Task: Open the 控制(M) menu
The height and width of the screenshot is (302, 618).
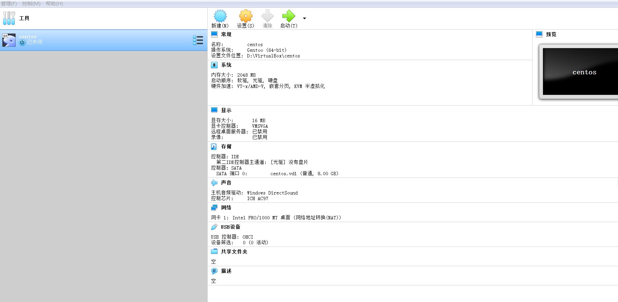Action: point(31,4)
